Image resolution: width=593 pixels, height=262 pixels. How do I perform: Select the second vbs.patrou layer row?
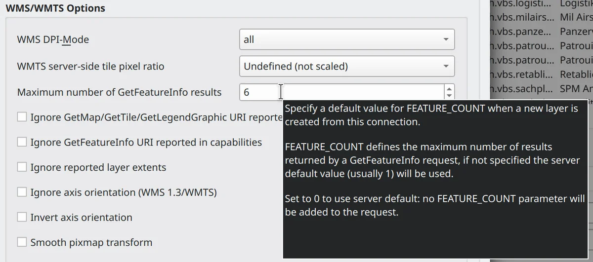click(521, 60)
